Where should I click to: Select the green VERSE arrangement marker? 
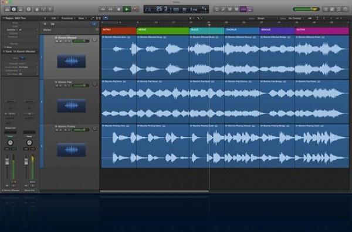163,31
